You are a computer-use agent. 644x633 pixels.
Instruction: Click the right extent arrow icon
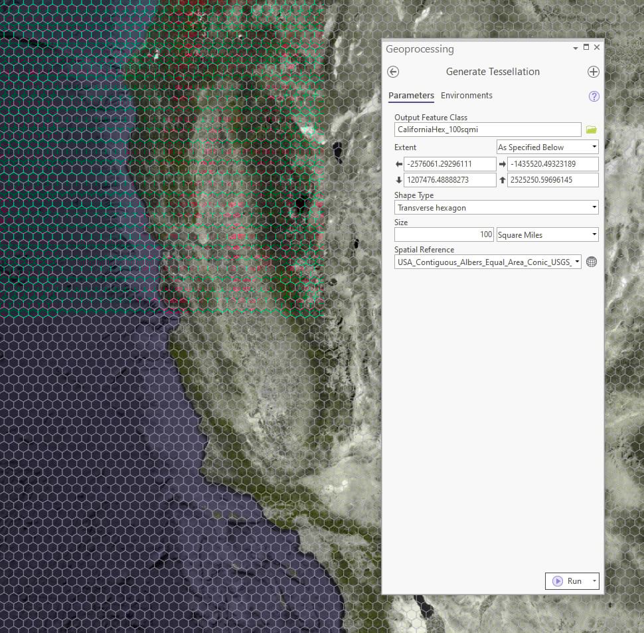502,164
